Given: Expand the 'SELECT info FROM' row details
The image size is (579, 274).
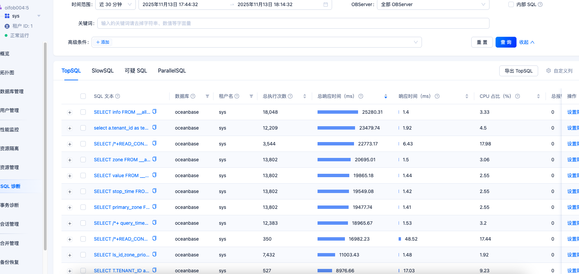Looking at the screenshot, I should coord(70,112).
